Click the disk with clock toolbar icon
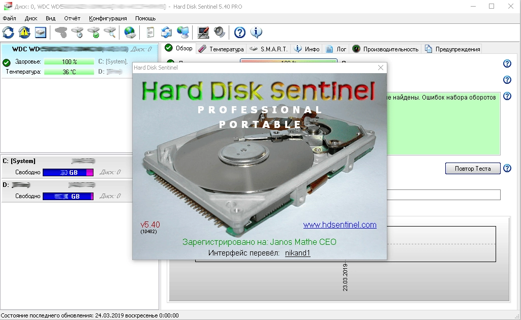This screenshot has height=320, width=521. click(x=77, y=33)
